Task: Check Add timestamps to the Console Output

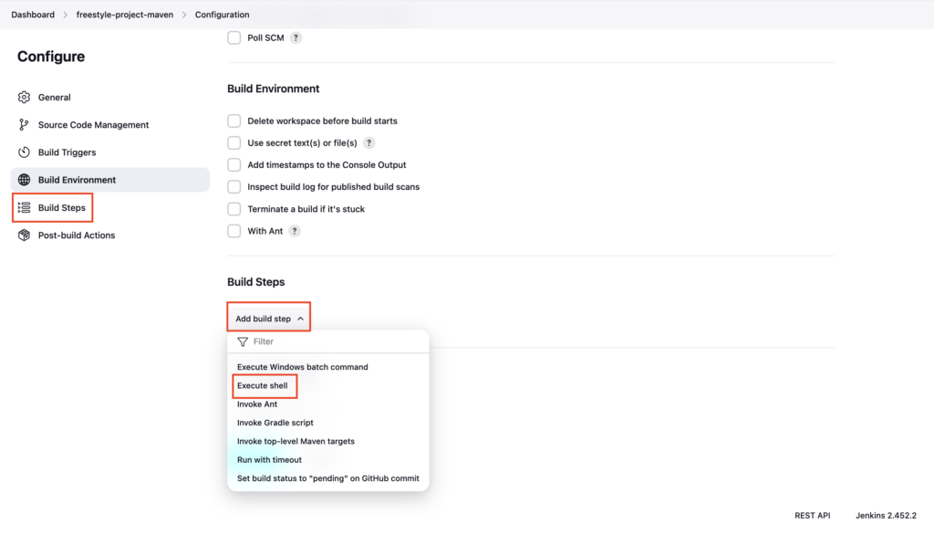Action: [x=234, y=164]
